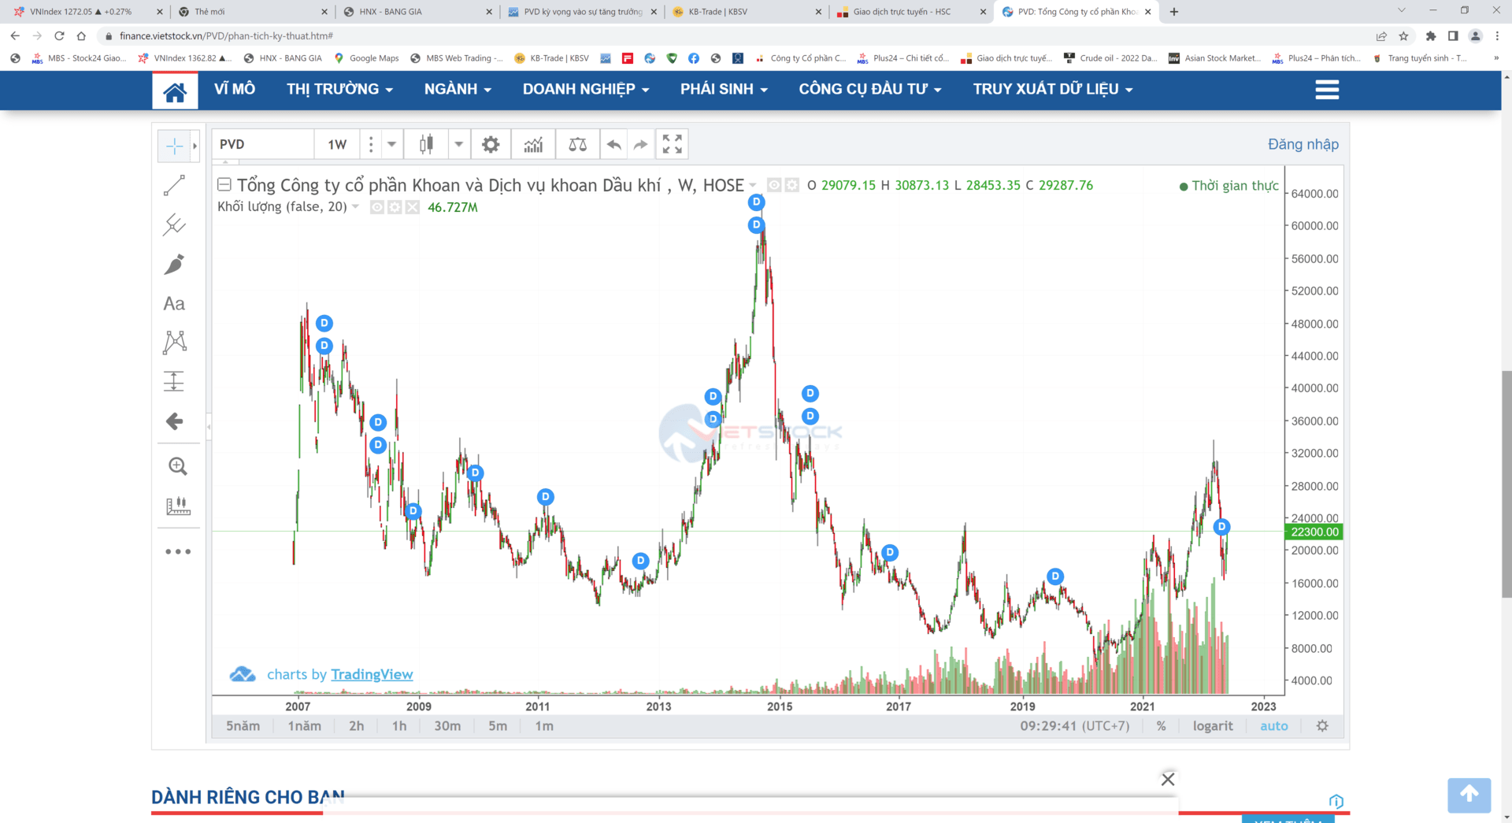
Task: Open the indicators chart icon
Action: tap(533, 145)
